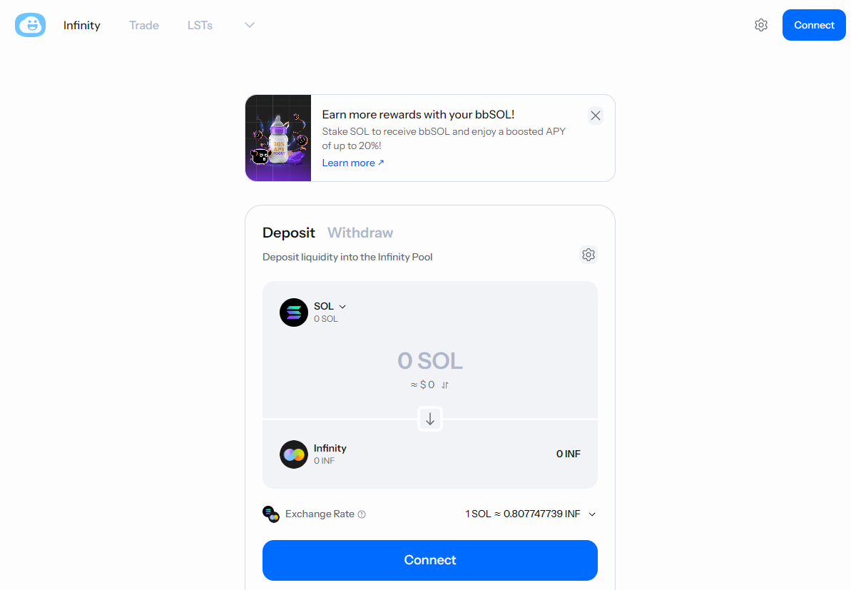
Task: Click the header Connect wallet button
Action: [x=814, y=25]
